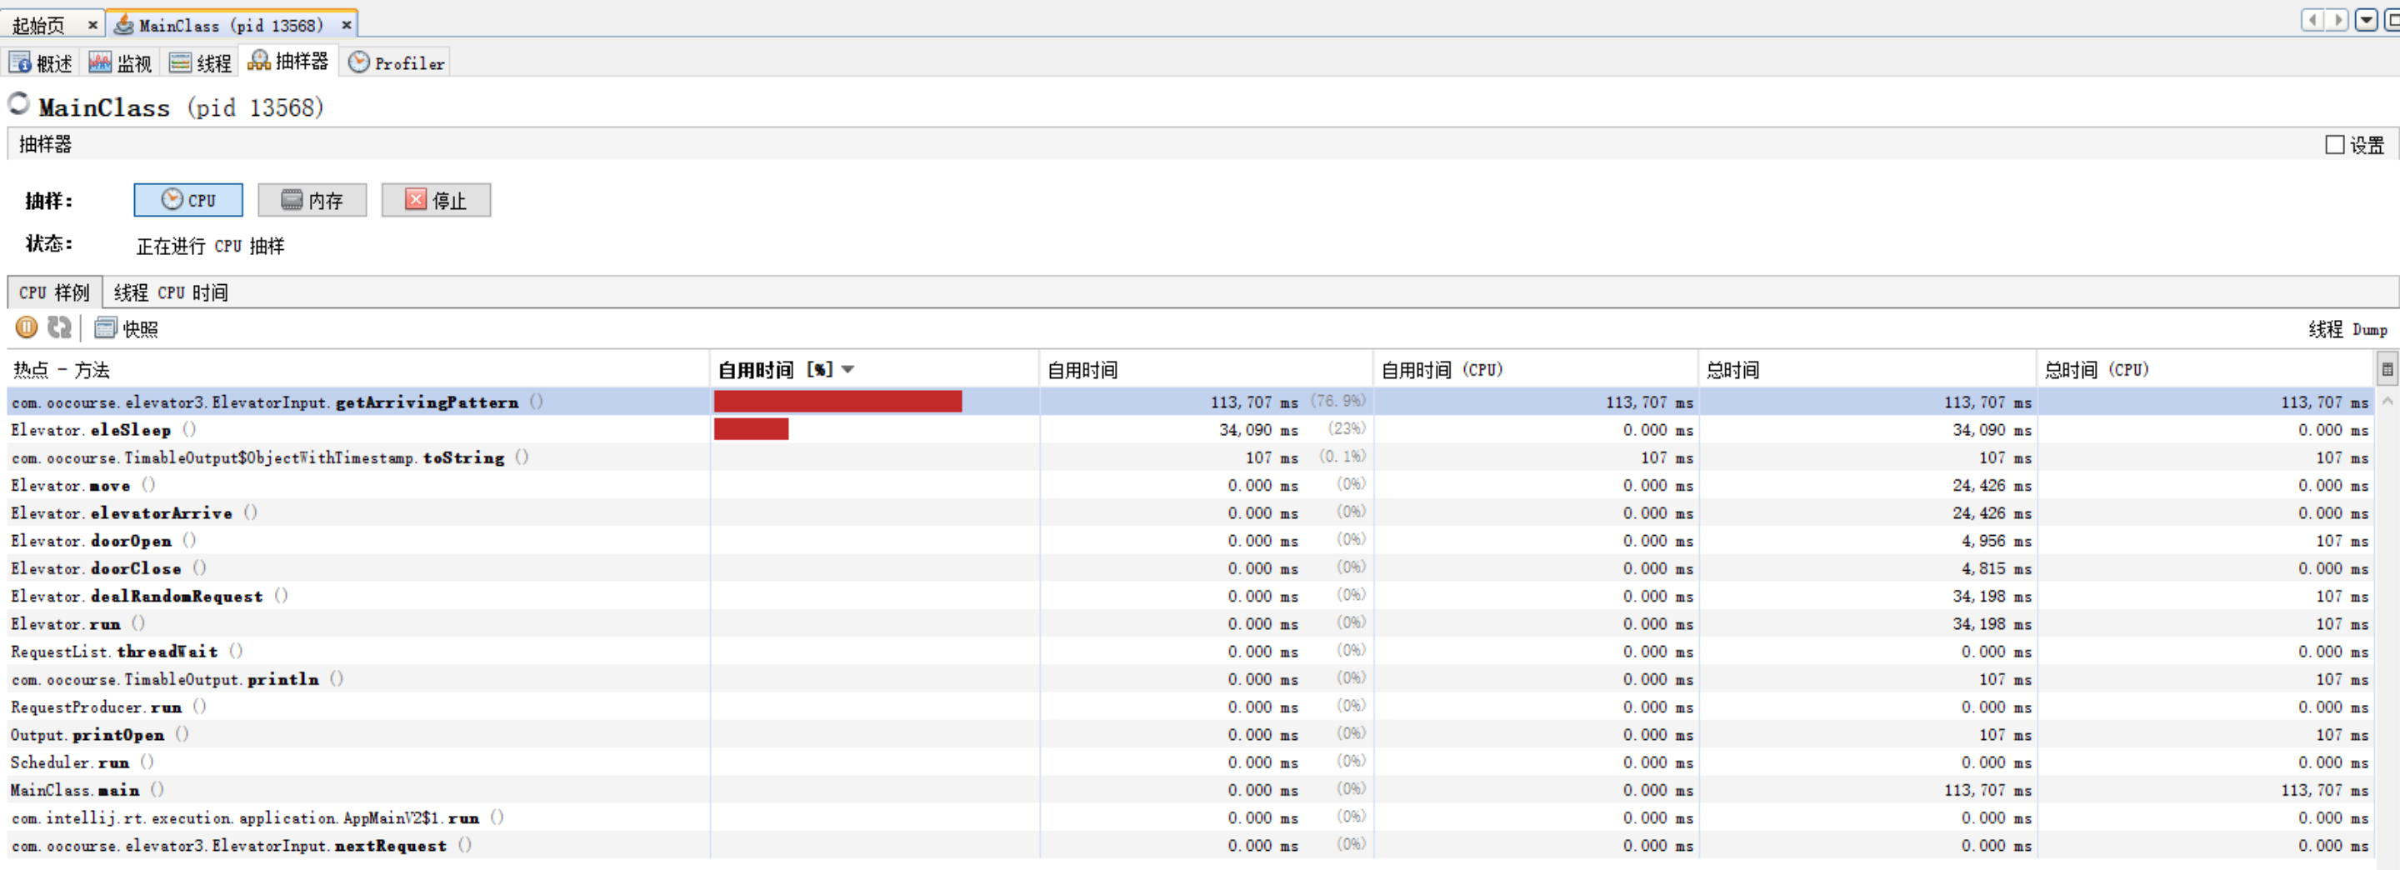Select the AppMainV2$1.run method row
This screenshot has width=2400, height=870.
pos(1191,817)
